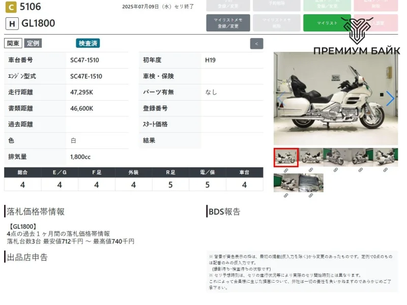Viewport: 407px width, 305px height.
Task: Click the previous image arrow on the motorcycle photo
Action: coord(280,99)
